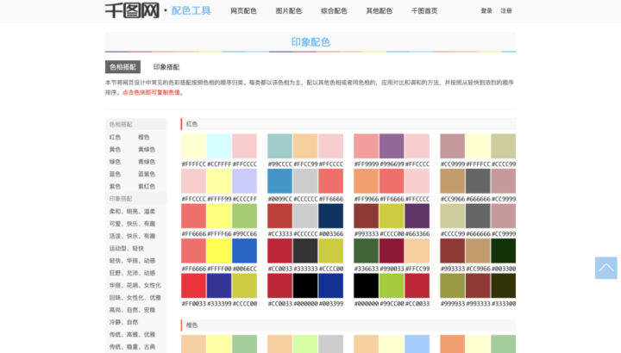Select 紫色 in the sidebar

click(x=115, y=186)
